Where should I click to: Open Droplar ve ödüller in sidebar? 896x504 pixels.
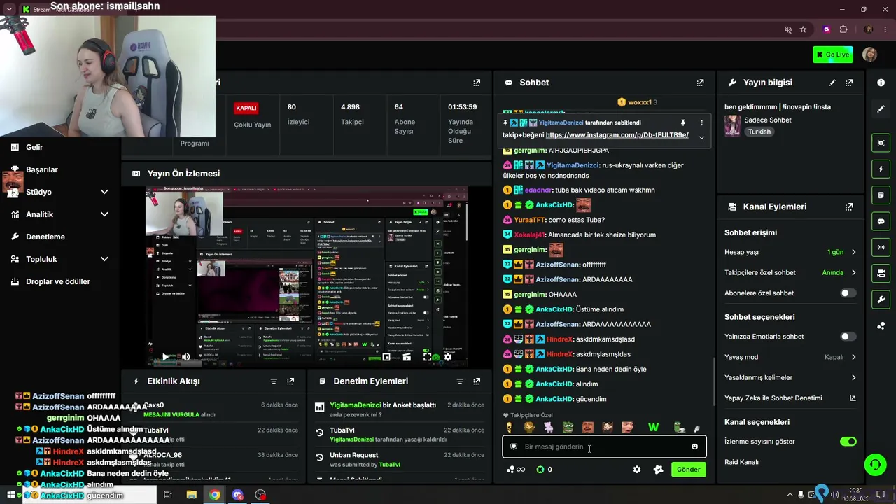point(58,281)
